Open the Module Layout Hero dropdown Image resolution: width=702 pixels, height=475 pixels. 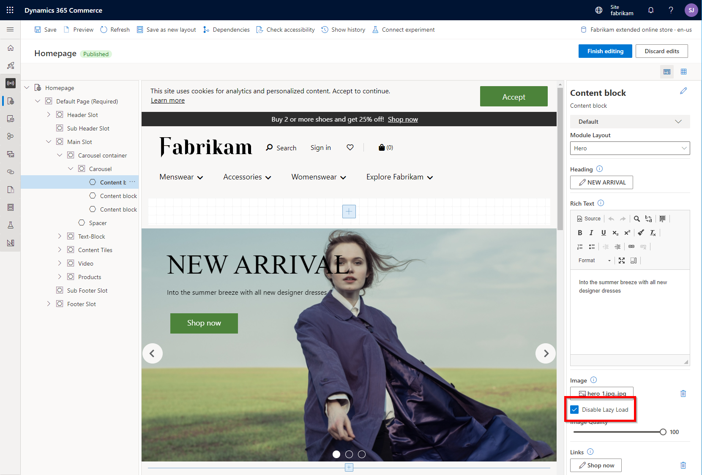pyautogui.click(x=629, y=148)
